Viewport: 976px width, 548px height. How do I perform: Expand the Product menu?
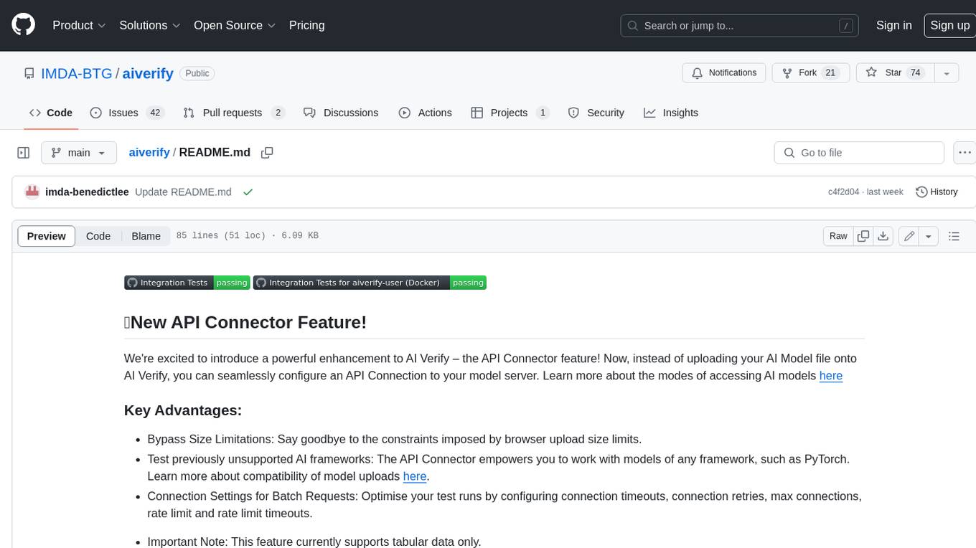(x=79, y=25)
